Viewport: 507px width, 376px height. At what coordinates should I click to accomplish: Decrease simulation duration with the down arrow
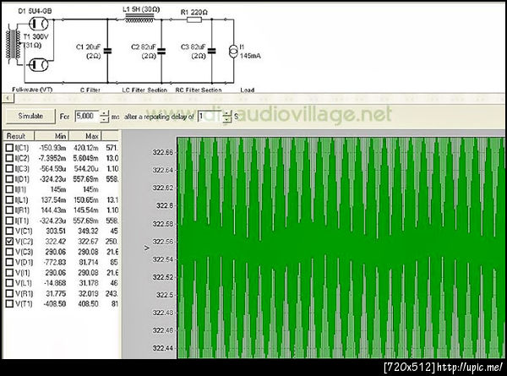click(x=105, y=119)
